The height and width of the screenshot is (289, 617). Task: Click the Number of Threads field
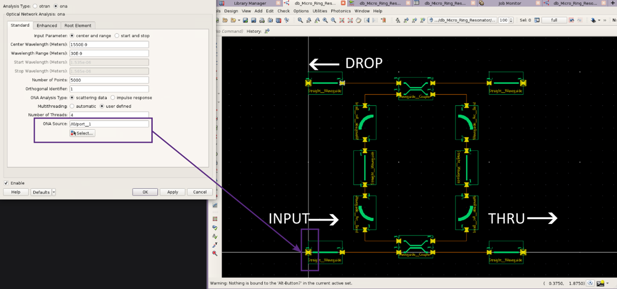click(109, 115)
